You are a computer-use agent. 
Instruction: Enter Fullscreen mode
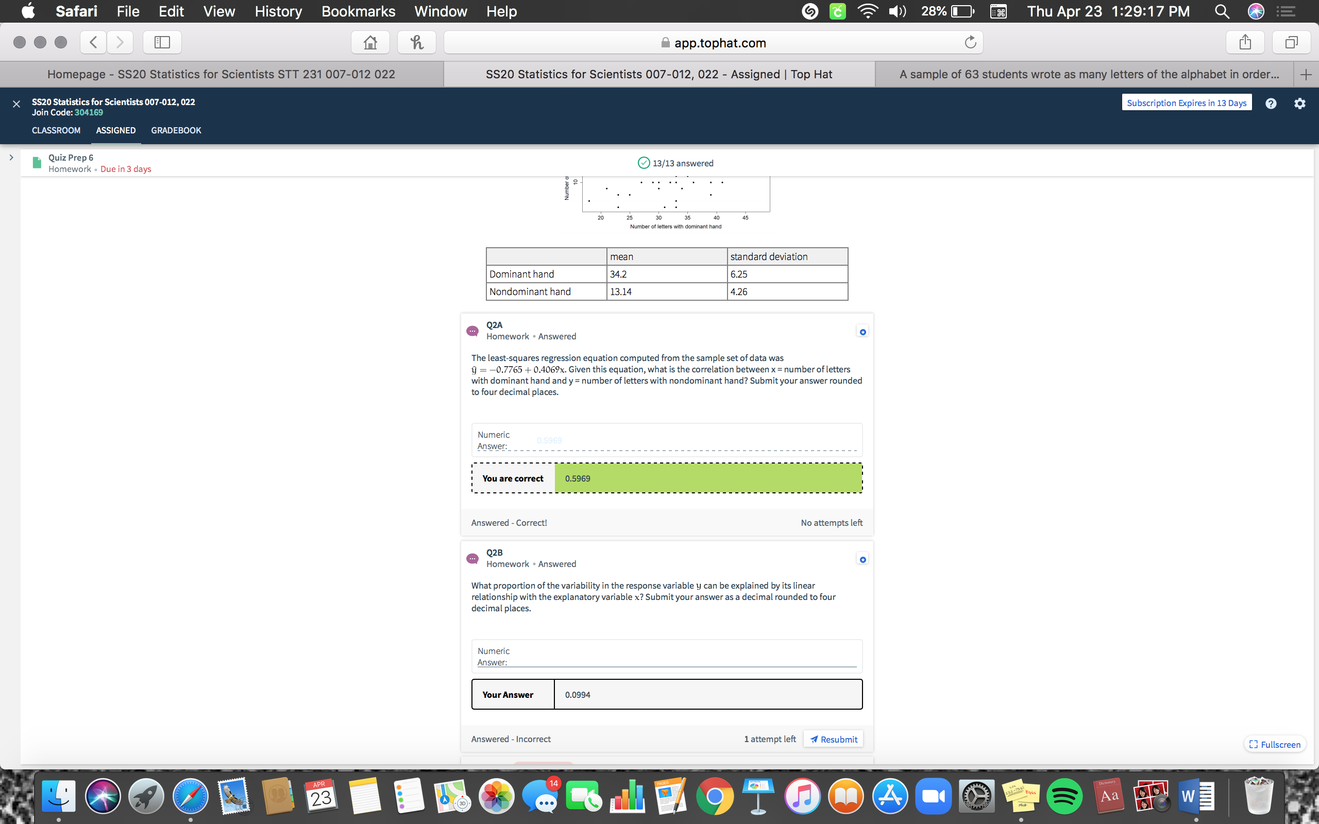pos(1274,745)
